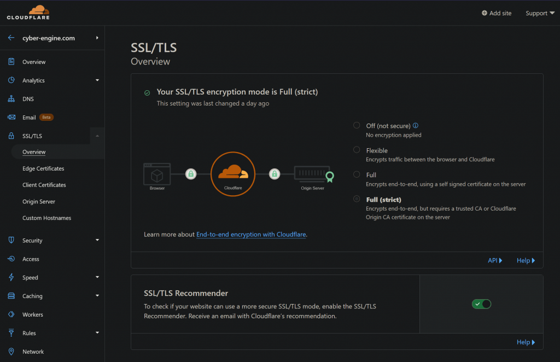Click the Workers icon in sidebar
The height and width of the screenshot is (362, 560).
(11, 314)
